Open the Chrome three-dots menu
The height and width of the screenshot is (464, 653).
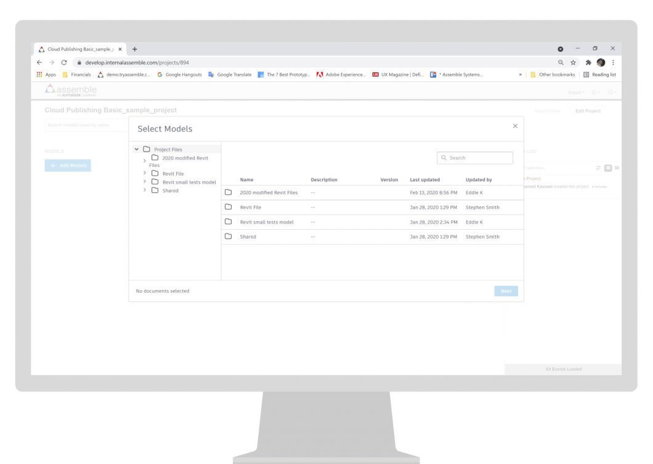pos(613,62)
